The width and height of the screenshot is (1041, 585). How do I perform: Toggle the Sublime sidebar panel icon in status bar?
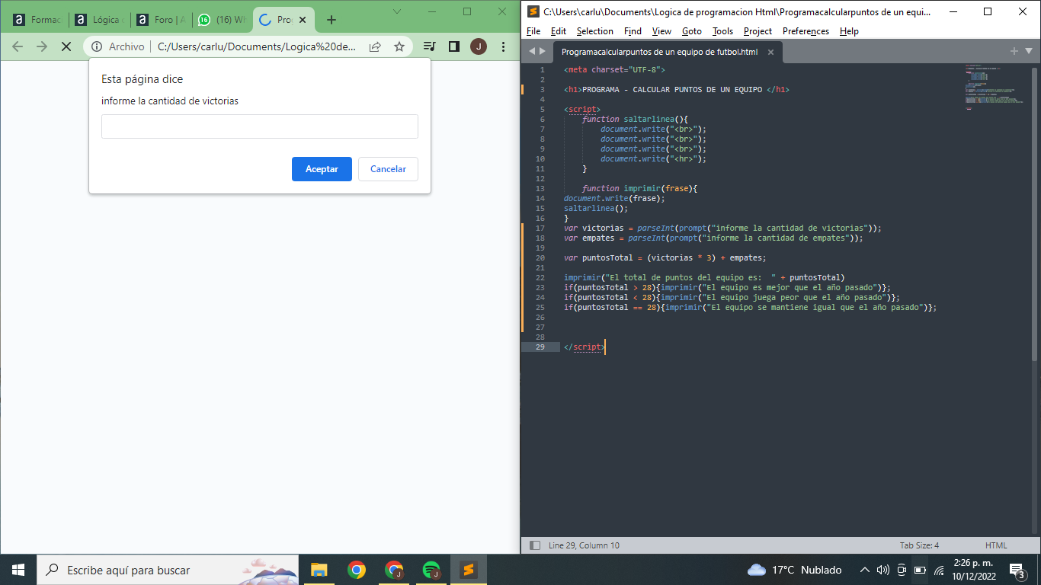pyautogui.click(x=534, y=545)
